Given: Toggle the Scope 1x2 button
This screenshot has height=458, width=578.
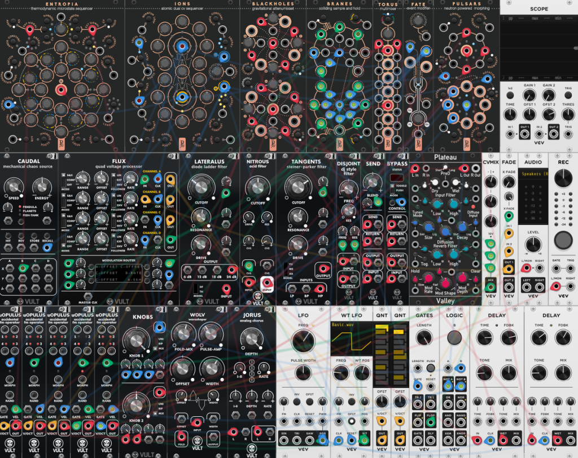Looking at the screenshot, I should (x=510, y=95).
